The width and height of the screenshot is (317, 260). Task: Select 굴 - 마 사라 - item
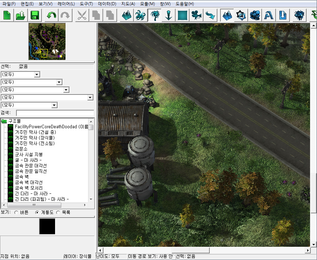pyautogui.click(x=28, y=160)
